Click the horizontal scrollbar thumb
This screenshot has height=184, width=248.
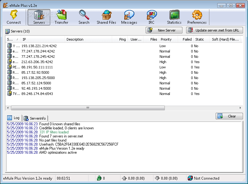point(88,108)
